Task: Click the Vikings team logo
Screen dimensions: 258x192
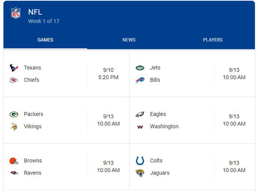Action: pos(14,127)
